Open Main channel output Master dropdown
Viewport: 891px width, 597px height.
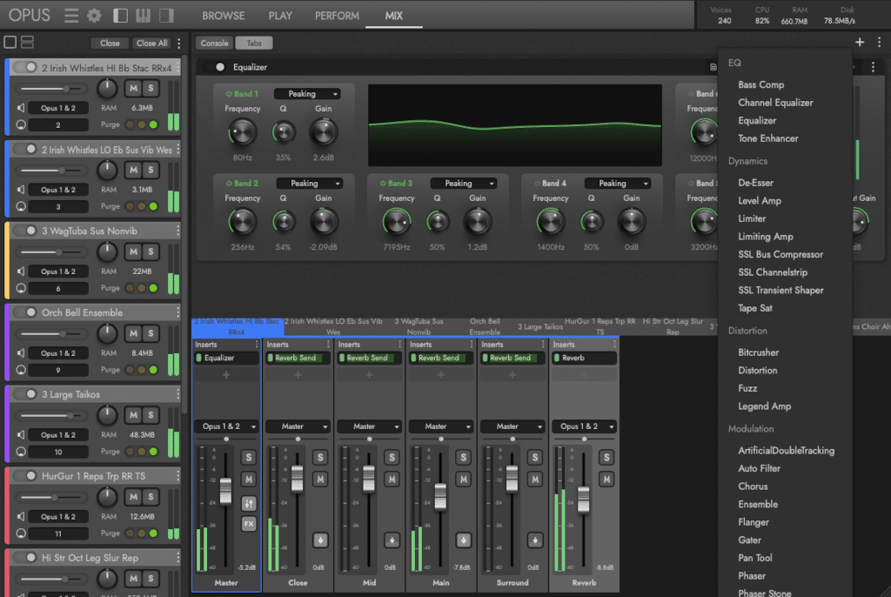(x=441, y=426)
